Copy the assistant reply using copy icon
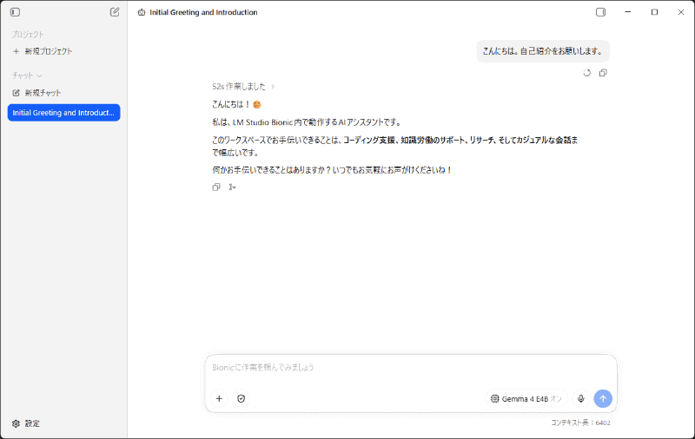 click(215, 187)
